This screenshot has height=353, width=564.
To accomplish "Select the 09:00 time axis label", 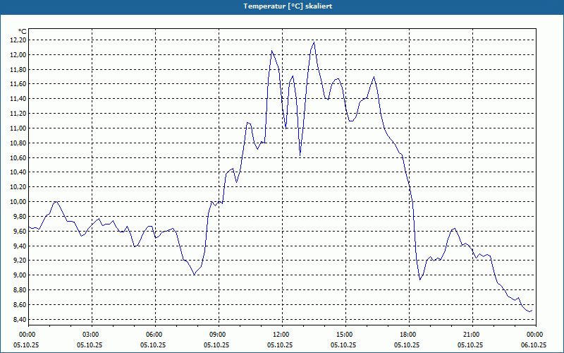I will 219,335.
